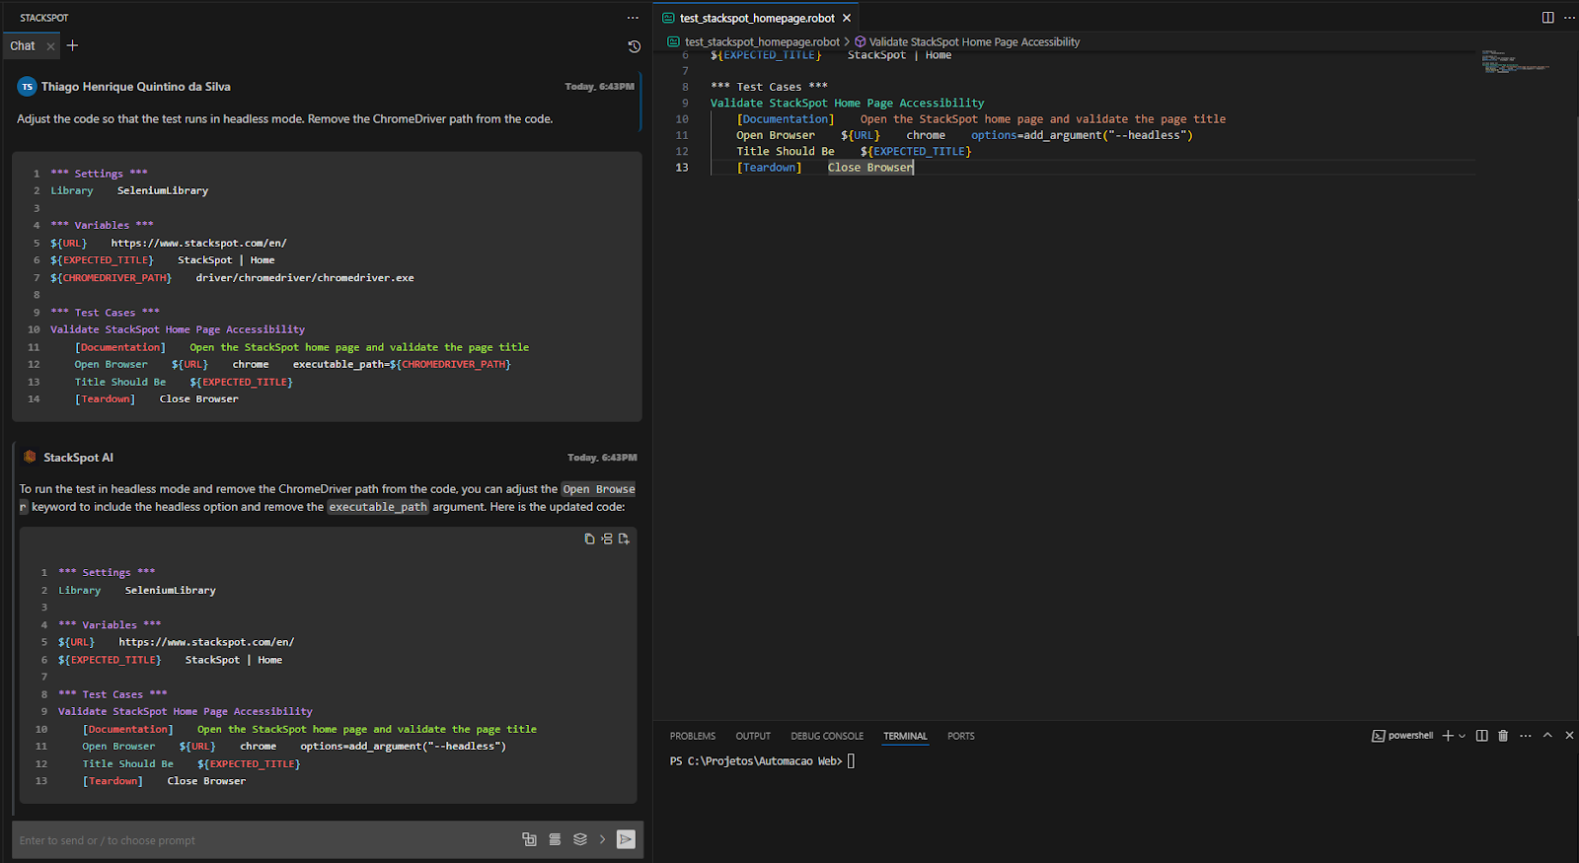
Task: Switch to the DEBUG CONSOLE tab
Action: pyautogui.click(x=827, y=736)
